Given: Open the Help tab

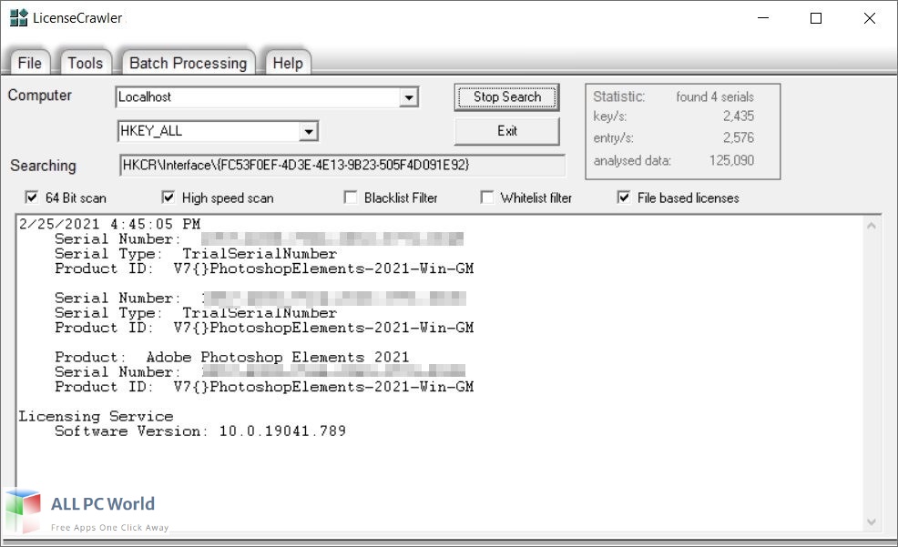Looking at the screenshot, I should coord(288,63).
